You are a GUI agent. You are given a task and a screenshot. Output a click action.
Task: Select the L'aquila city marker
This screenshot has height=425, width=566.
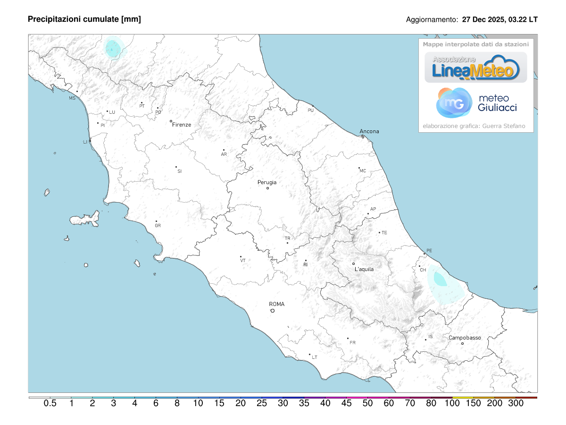353,263
